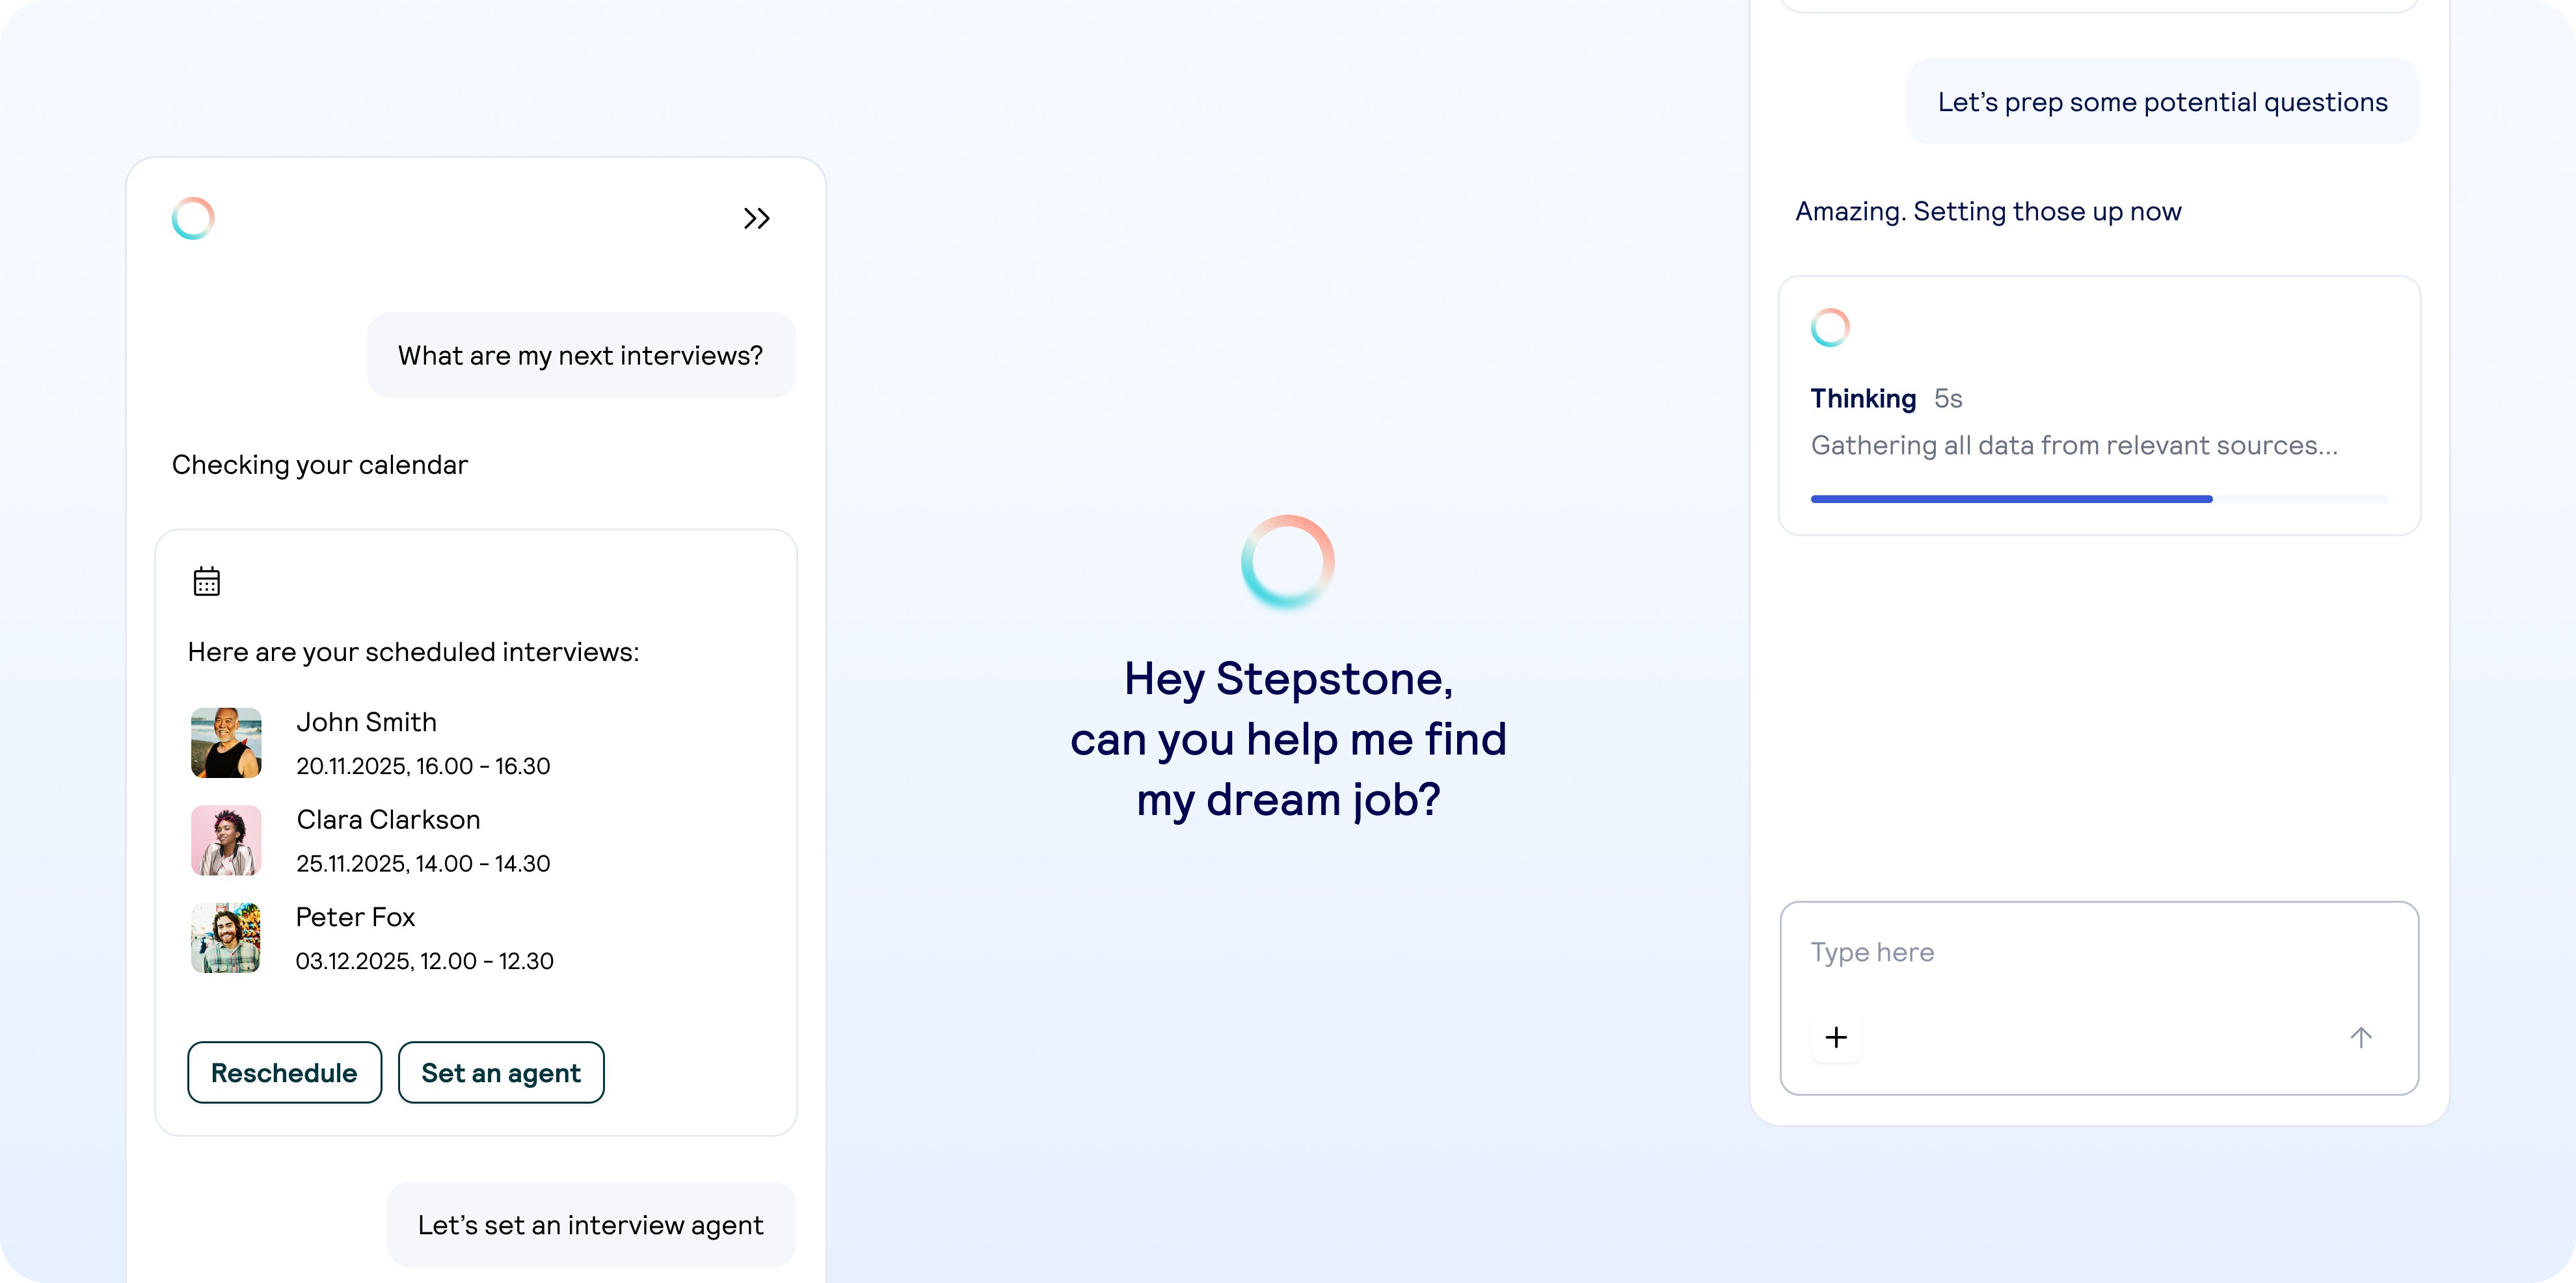Click the large center gradient ring icon
This screenshot has height=1283, width=2576.
(1287, 562)
